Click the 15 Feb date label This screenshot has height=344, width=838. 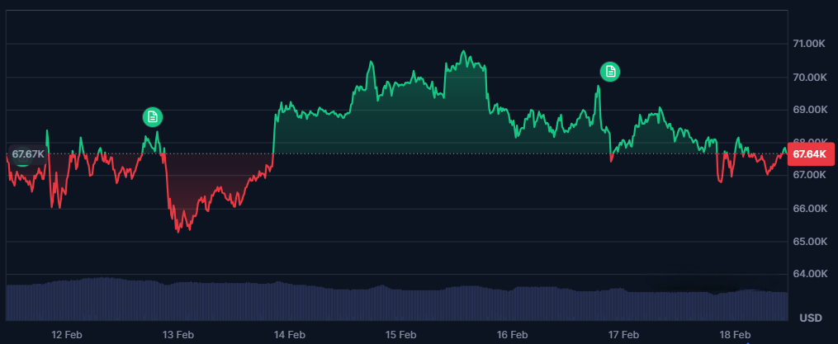(x=400, y=335)
